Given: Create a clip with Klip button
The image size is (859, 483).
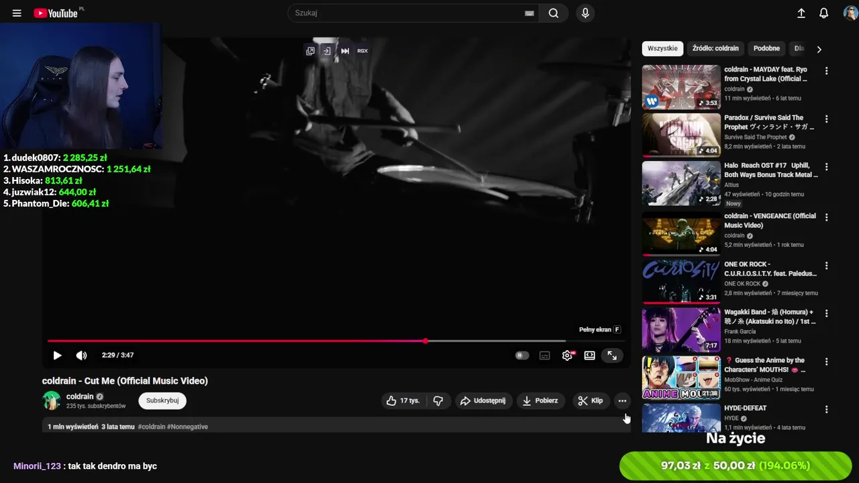Looking at the screenshot, I should [591, 400].
